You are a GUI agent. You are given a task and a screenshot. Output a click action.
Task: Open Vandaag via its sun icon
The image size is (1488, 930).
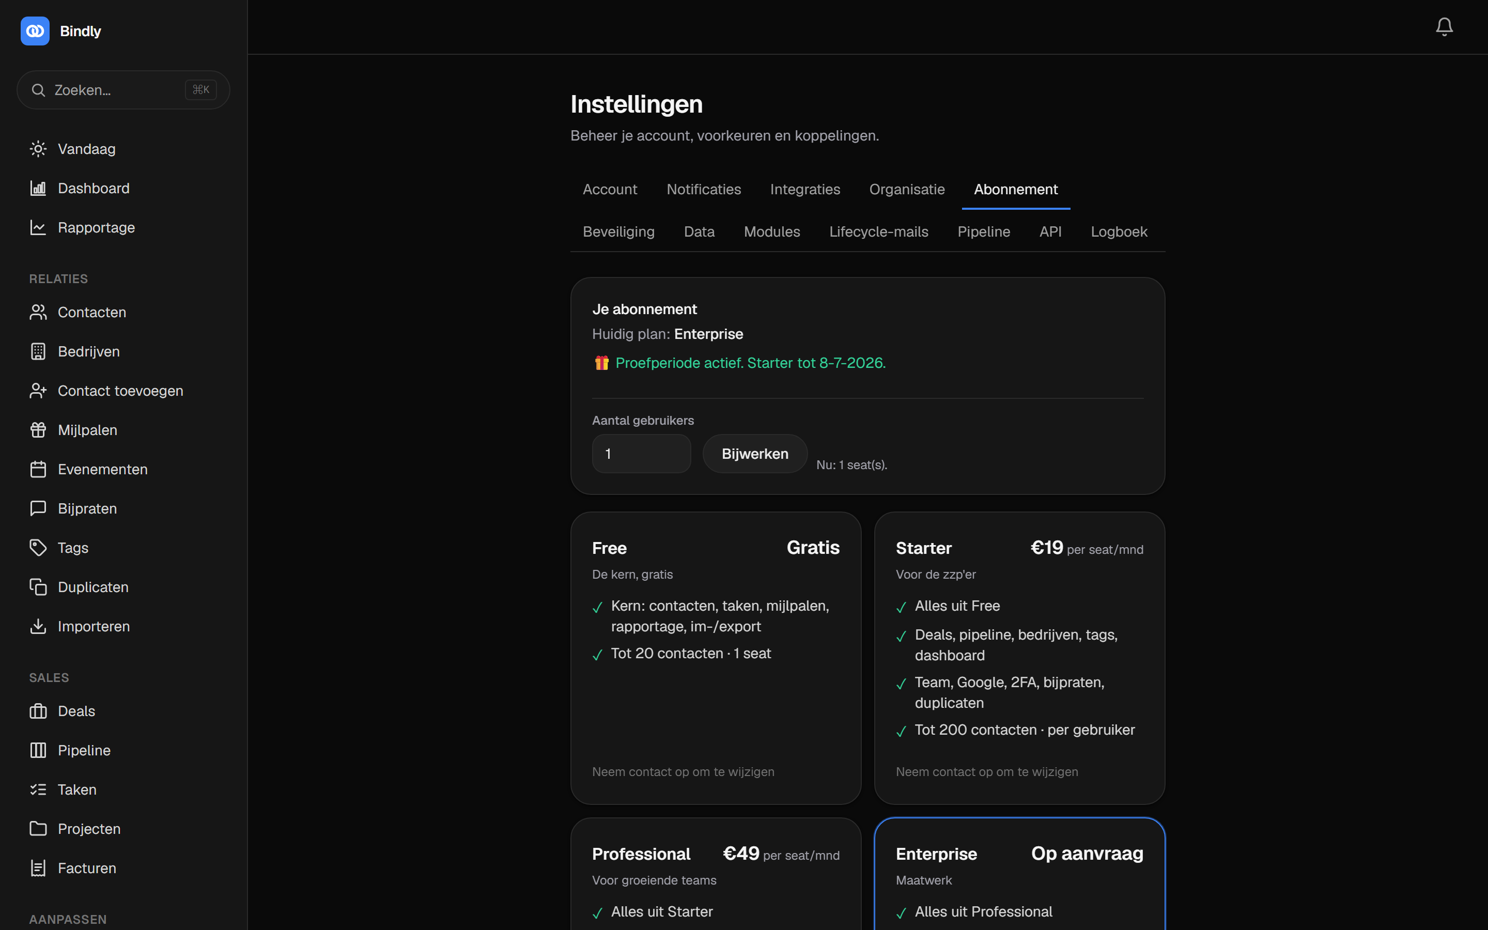coord(38,149)
